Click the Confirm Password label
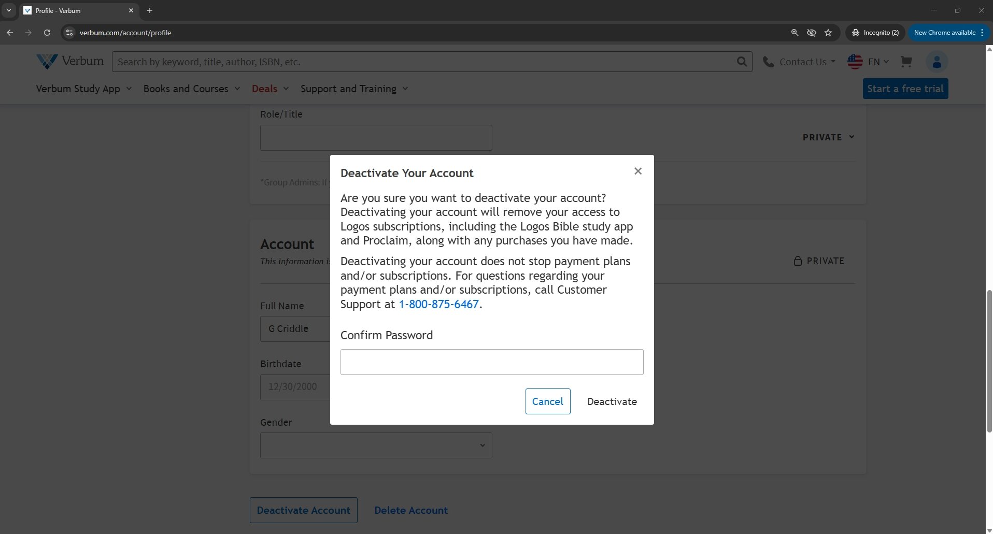The height and width of the screenshot is (534, 993). coord(387,336)
